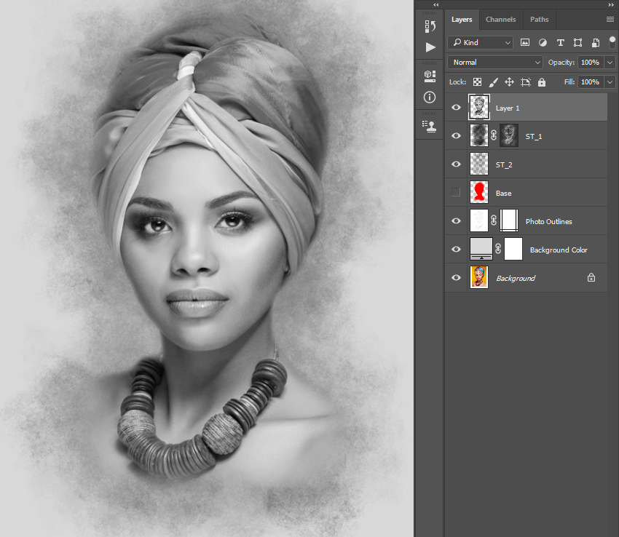
Task: Select the ST_1 layer mask thumbnail
Action: tap(509, 135)
